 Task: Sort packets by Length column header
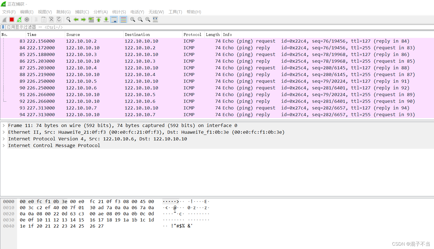[x=213, y=35]
